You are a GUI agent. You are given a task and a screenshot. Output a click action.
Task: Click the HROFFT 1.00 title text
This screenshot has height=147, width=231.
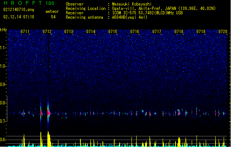click(x=29, y=3)
